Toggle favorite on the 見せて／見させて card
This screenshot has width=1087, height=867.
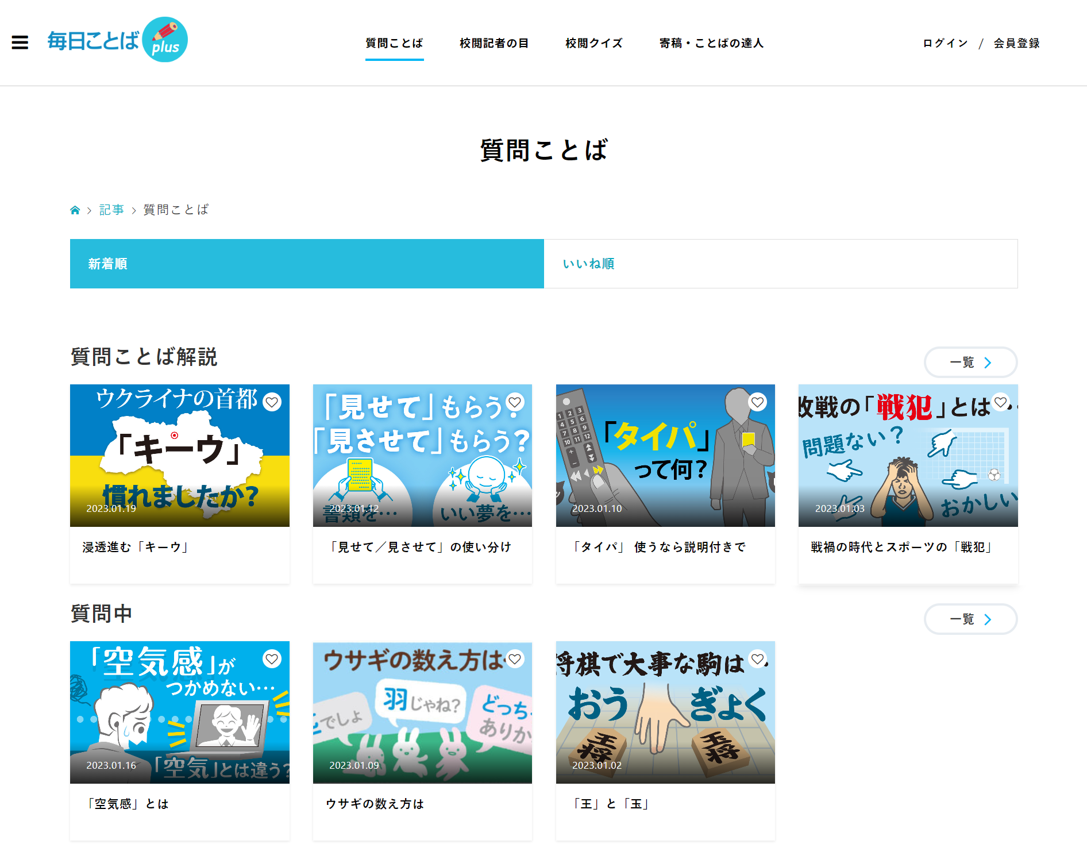(x=515, y=403)
